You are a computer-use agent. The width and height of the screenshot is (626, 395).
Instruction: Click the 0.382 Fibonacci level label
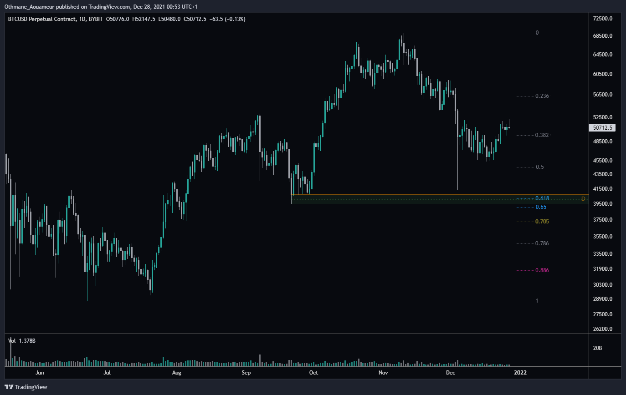coord(542,135)
